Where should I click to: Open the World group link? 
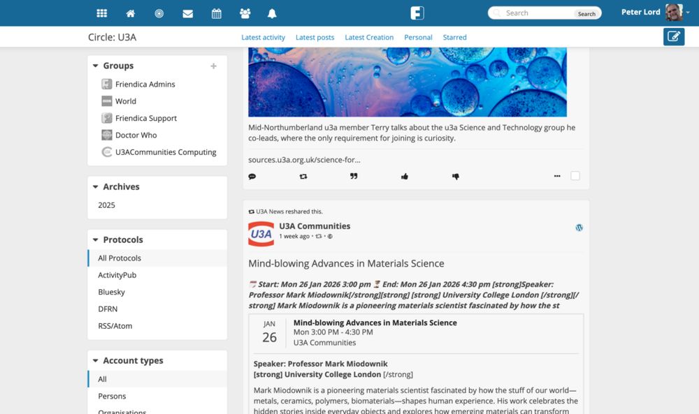click(x=126, y=101)
